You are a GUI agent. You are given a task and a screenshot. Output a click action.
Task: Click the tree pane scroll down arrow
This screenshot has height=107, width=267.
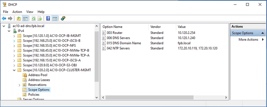96,98
